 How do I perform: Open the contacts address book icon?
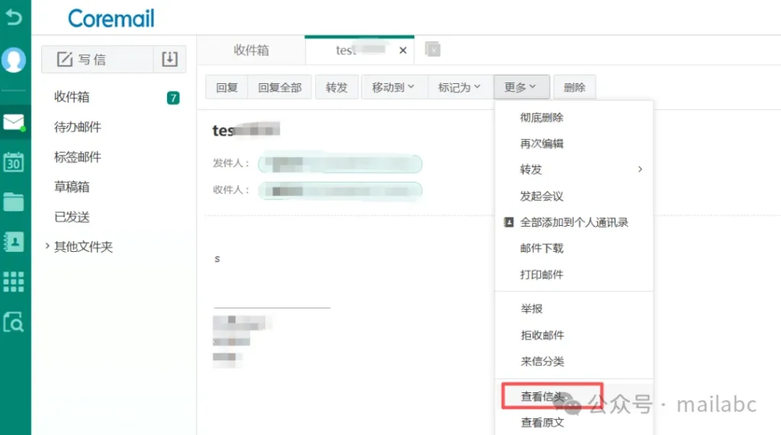pyautogui.click(x=14, y=242)
